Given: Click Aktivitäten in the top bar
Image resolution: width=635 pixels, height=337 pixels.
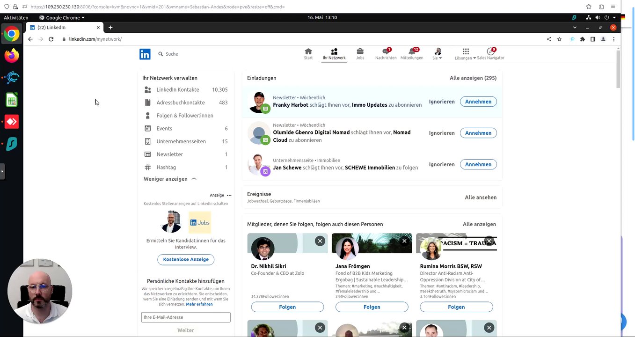Looking at the screenshot, I should coord(16,18).
